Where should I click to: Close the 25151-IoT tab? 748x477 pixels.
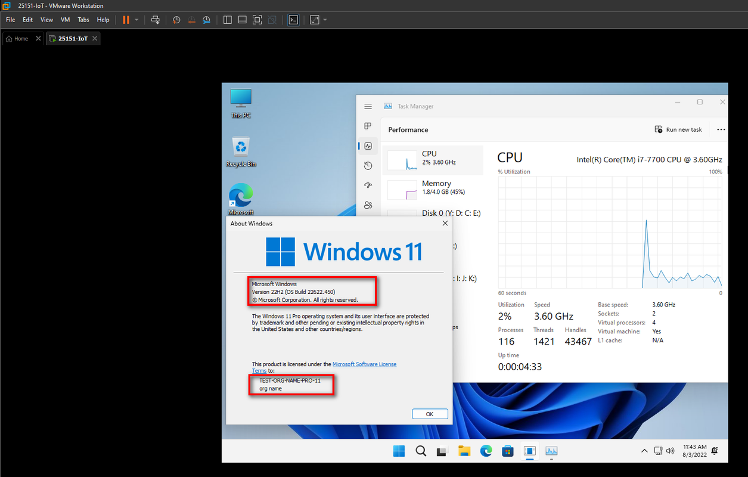[95, 38]
